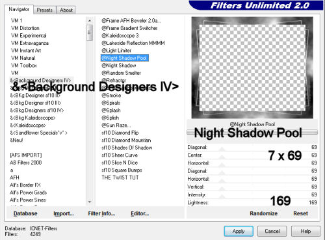Open Filter Info...
The width and height of the screenshot is (325, 240).
click(x=101, y=213)
